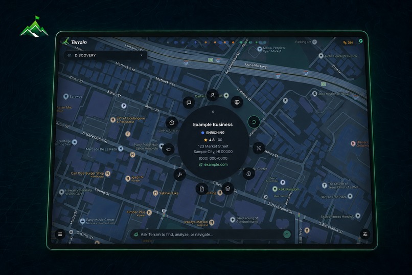Click the hammer tool icon in radial menu

pos(180,175)
